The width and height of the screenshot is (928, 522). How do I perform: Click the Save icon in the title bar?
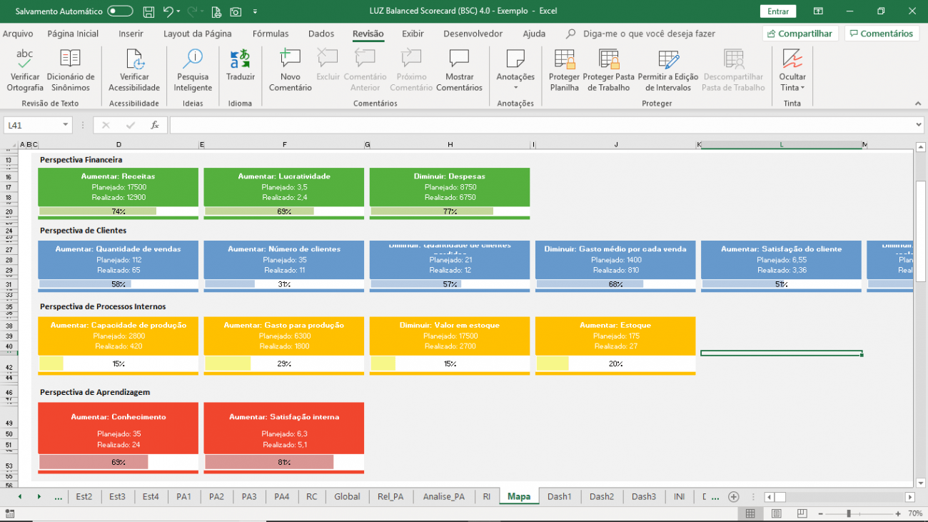148,11
